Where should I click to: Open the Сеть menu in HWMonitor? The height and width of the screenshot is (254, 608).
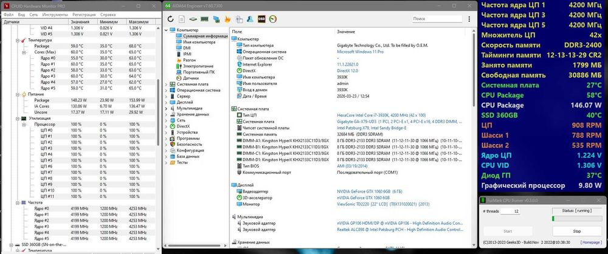point(33,15)
